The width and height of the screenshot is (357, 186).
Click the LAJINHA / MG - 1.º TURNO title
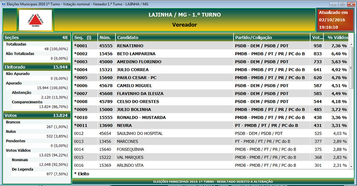(185, 15)
